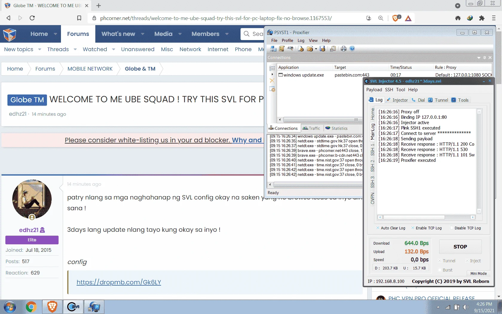Screen dimensions: 502x314
Task: Click the STOP button in SVL Injector
Action: coord(460,247)
